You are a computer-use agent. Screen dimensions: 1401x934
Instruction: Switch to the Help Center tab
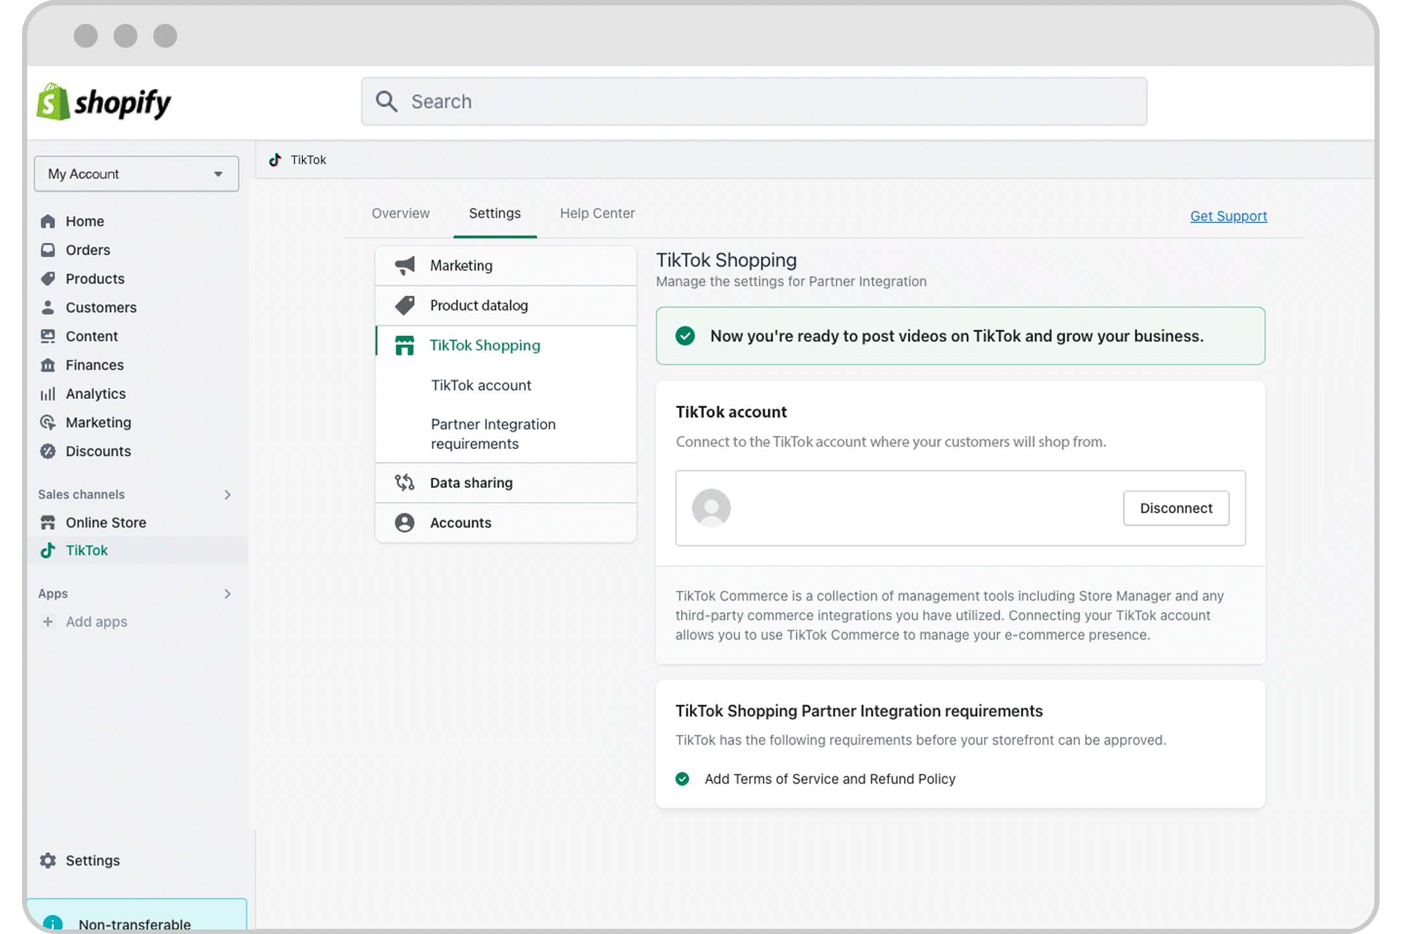coord(597,213)
